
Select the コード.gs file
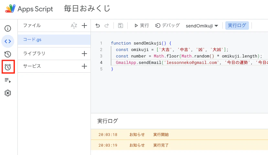54,40
